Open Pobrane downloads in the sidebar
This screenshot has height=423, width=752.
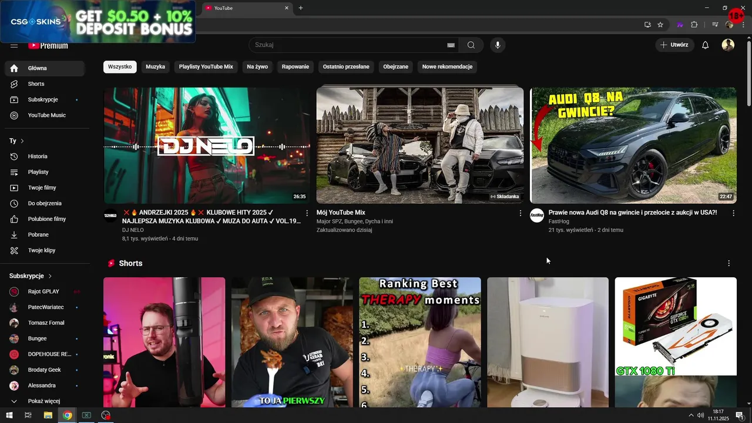point(45,235)
